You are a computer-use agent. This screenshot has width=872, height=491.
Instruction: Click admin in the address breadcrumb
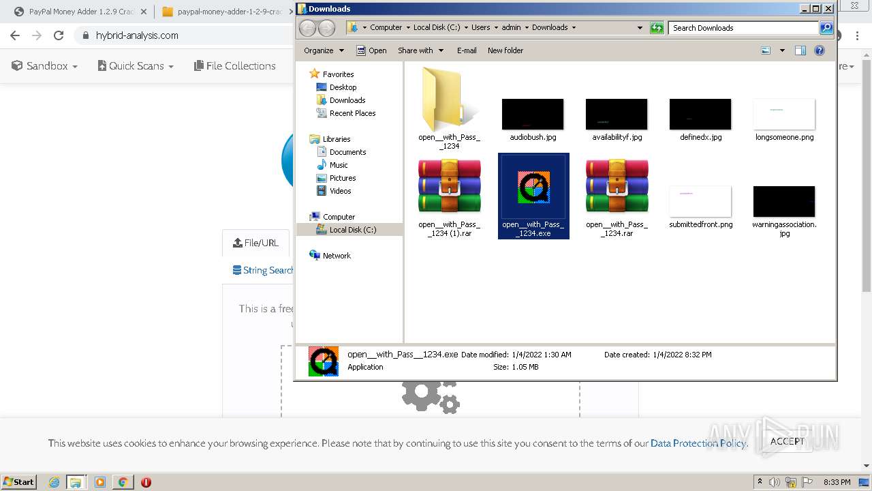tap(511, 28)
